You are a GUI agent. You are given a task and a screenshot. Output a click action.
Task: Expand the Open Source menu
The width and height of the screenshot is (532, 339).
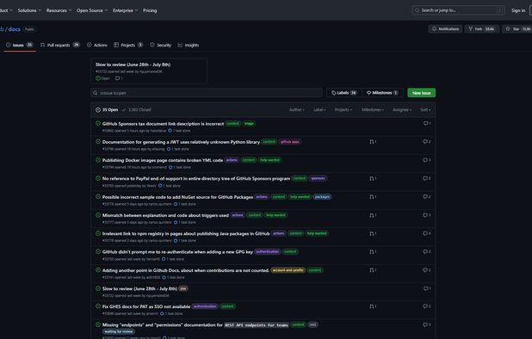point(92,10)
